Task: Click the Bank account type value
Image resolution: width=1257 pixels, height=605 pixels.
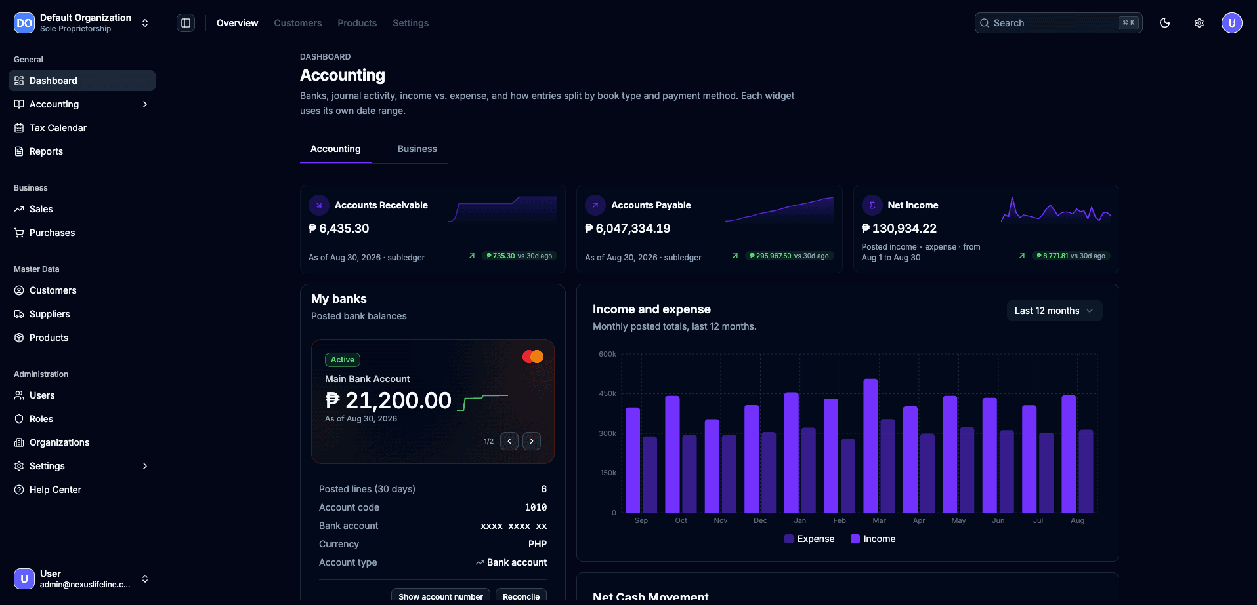Action: tap(511, 562)
